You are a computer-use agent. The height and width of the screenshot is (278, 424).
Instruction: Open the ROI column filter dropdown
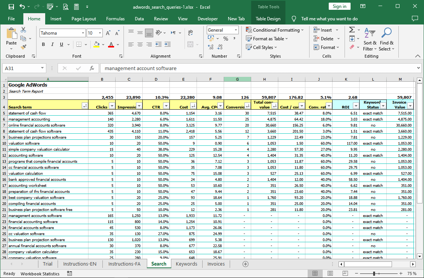tap(356, 106)
